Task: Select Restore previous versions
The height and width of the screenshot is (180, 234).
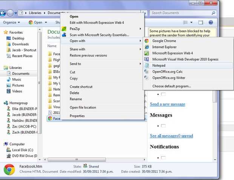Action: [88, 55]
